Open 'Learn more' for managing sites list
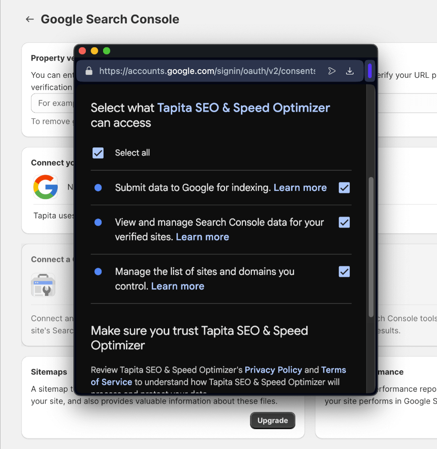This screenshot has height=449, width=437. click(x=177, y=286)
